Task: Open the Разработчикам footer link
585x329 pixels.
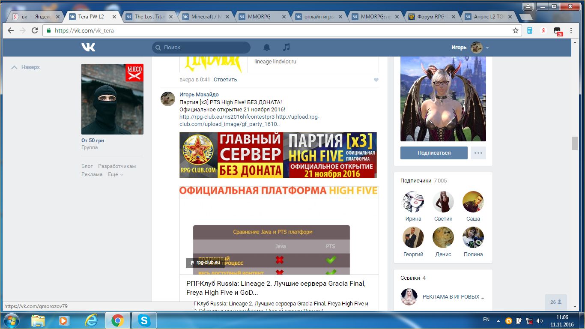Action: point(117,166)
